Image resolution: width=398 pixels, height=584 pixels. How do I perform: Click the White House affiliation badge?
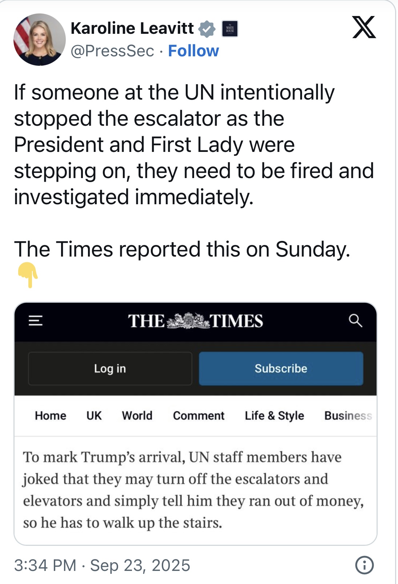(230, 29)
